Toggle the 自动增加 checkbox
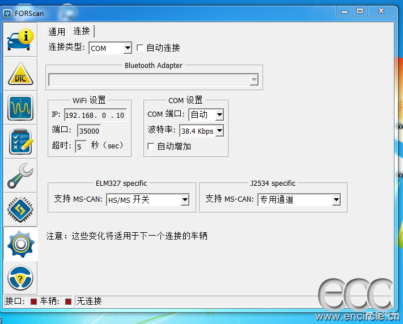This screenshot has height=324, width=403. tap(151, 146)
